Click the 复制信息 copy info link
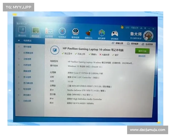The image size is (171, 137). (142, 56)
